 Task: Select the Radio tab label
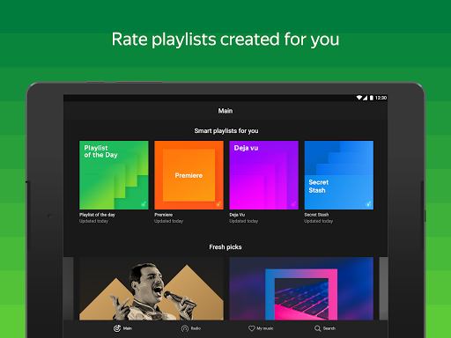(196, 328)
